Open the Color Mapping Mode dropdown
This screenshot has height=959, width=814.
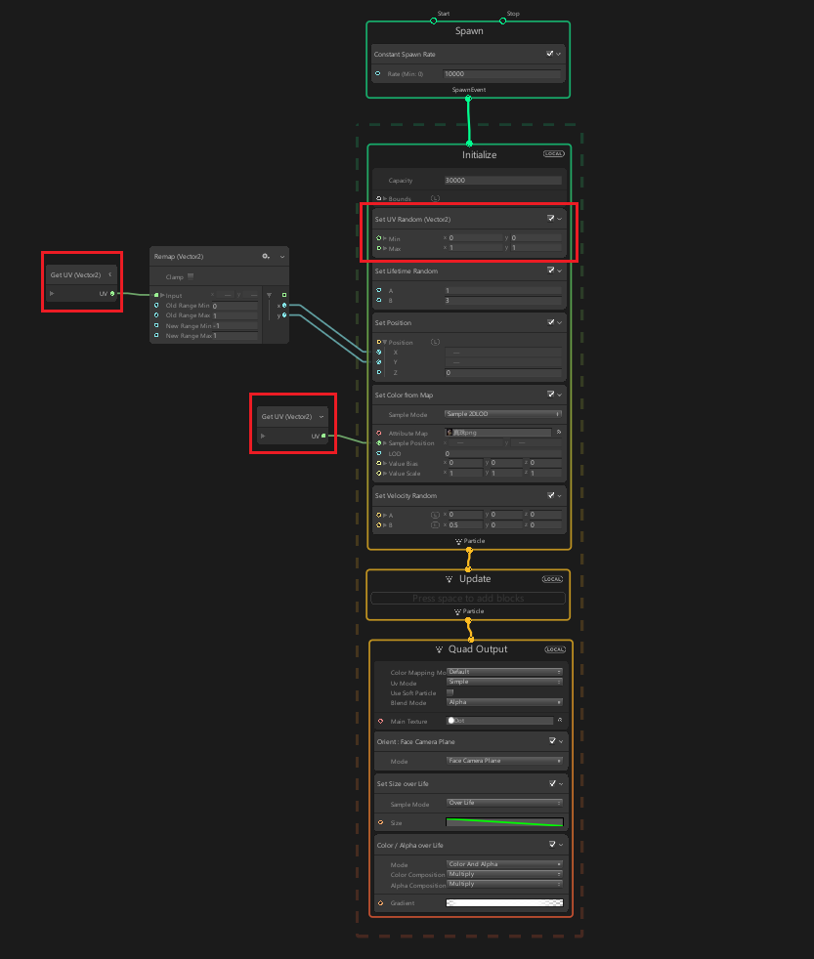click(x=504, y=672)
